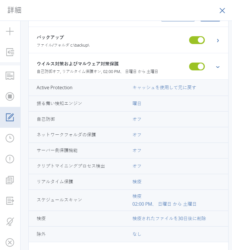
Task: Click the left-arrow list icon in sidebar
Action: pos(10,52)
